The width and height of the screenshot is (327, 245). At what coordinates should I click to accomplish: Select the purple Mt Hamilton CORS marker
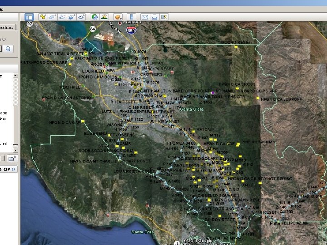point(213,93)
